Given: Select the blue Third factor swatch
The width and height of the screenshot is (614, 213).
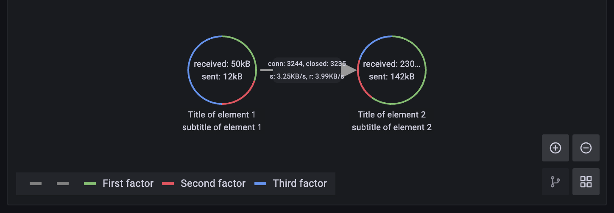Looking at the screenshot, I should tap(260, 183).
